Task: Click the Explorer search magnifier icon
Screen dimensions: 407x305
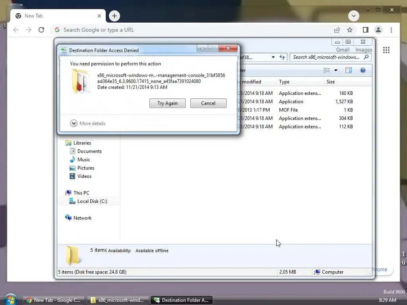Action: pos(366,57)
